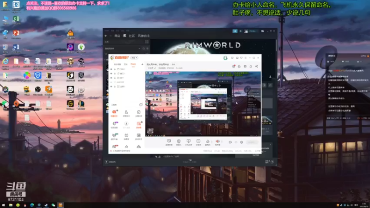This screenshot has width=370, height=208.
Task: Click the orange speaker icon in bottom bar
Action: (x=217, y=142)
